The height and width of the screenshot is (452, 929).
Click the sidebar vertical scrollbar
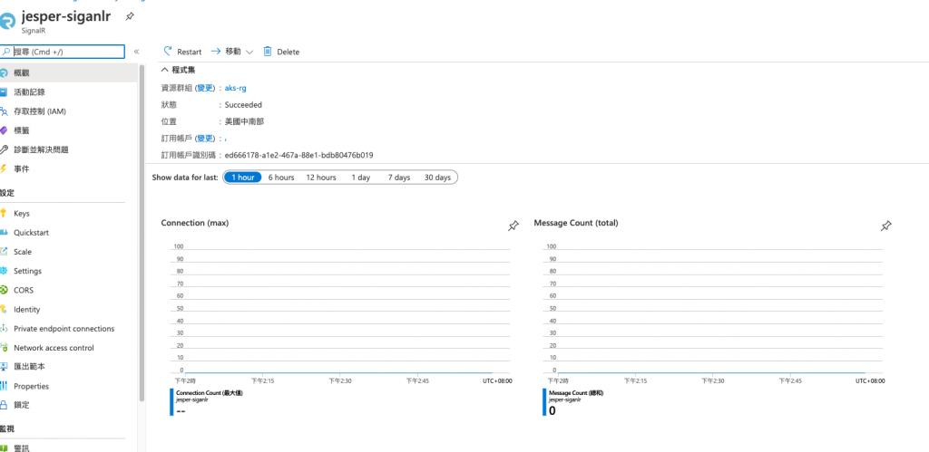click(142, 233)
